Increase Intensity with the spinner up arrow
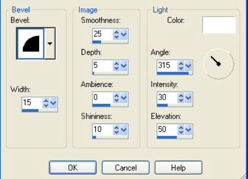 pos(181,96)
